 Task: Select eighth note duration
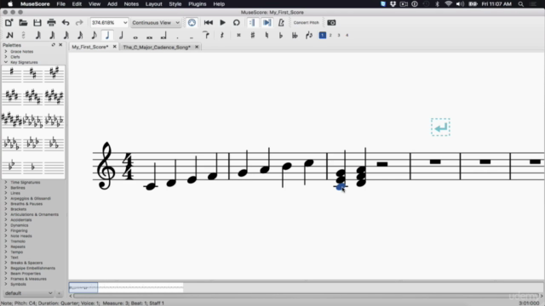(x=94, y=35)
